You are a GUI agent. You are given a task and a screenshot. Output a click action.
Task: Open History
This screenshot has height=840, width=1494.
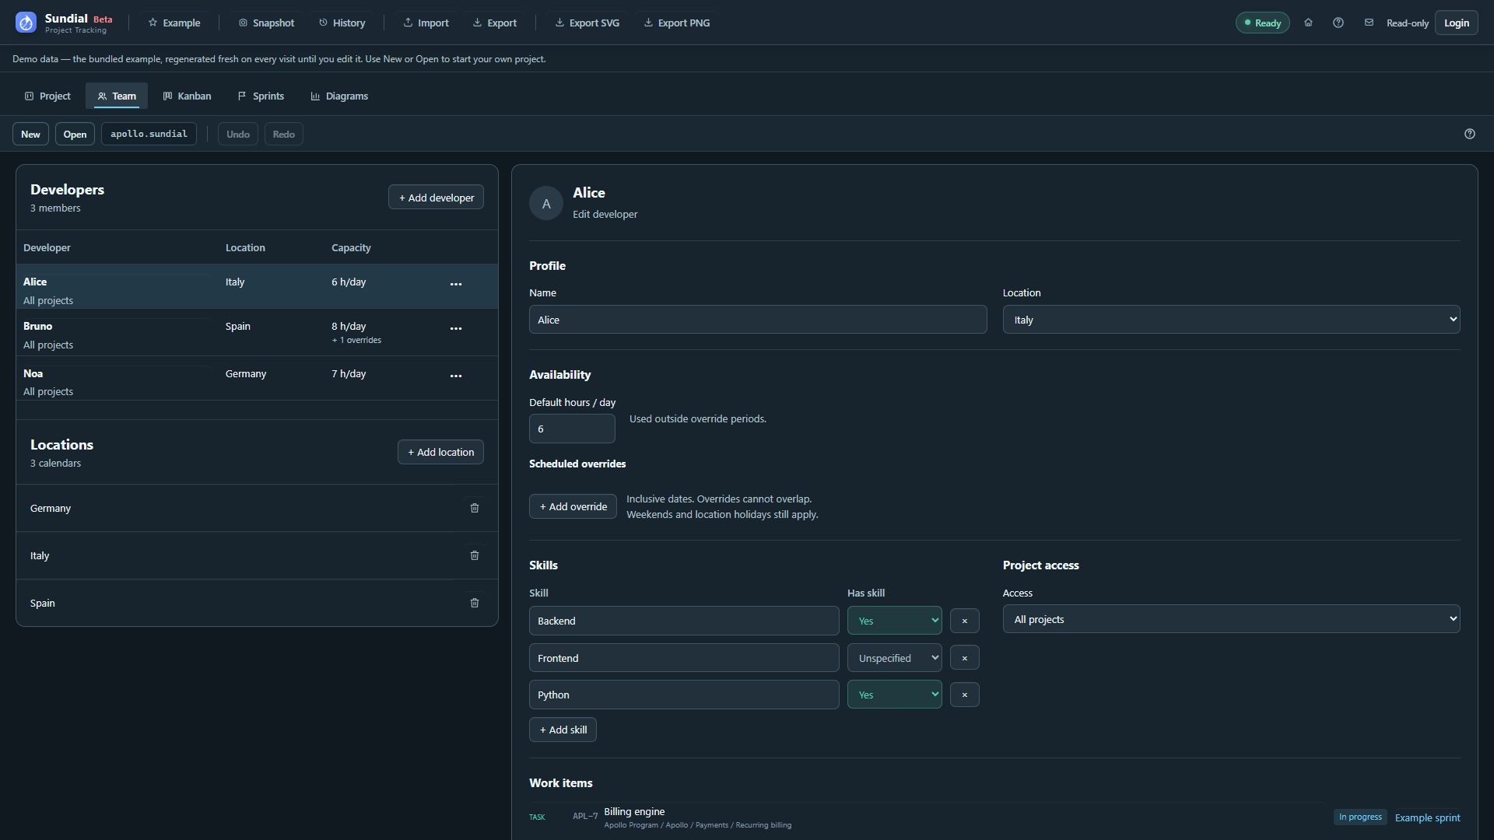pos(342,23)
